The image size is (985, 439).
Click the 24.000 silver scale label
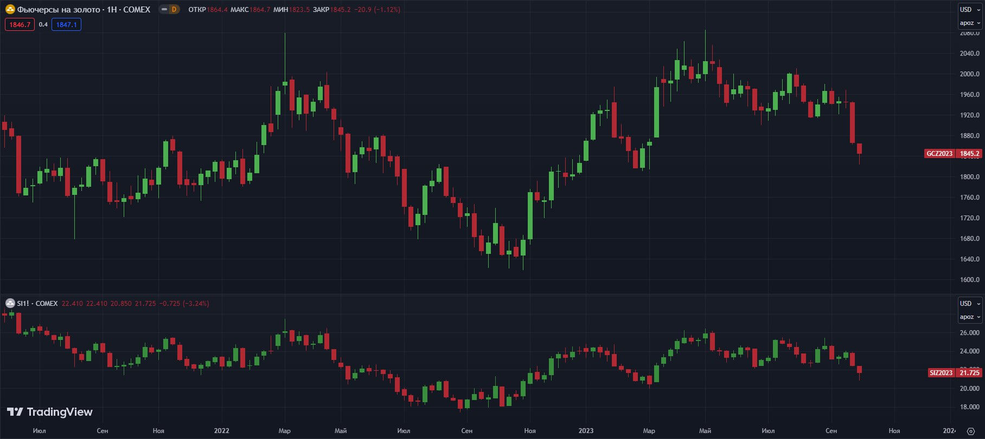pos(970,351)
